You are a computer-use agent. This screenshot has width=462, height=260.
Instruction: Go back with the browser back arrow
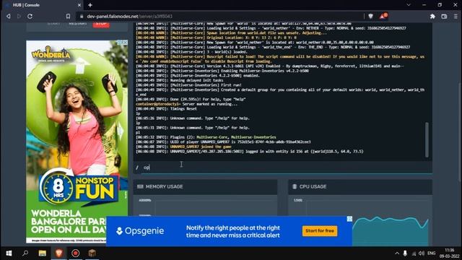point(9,16)
